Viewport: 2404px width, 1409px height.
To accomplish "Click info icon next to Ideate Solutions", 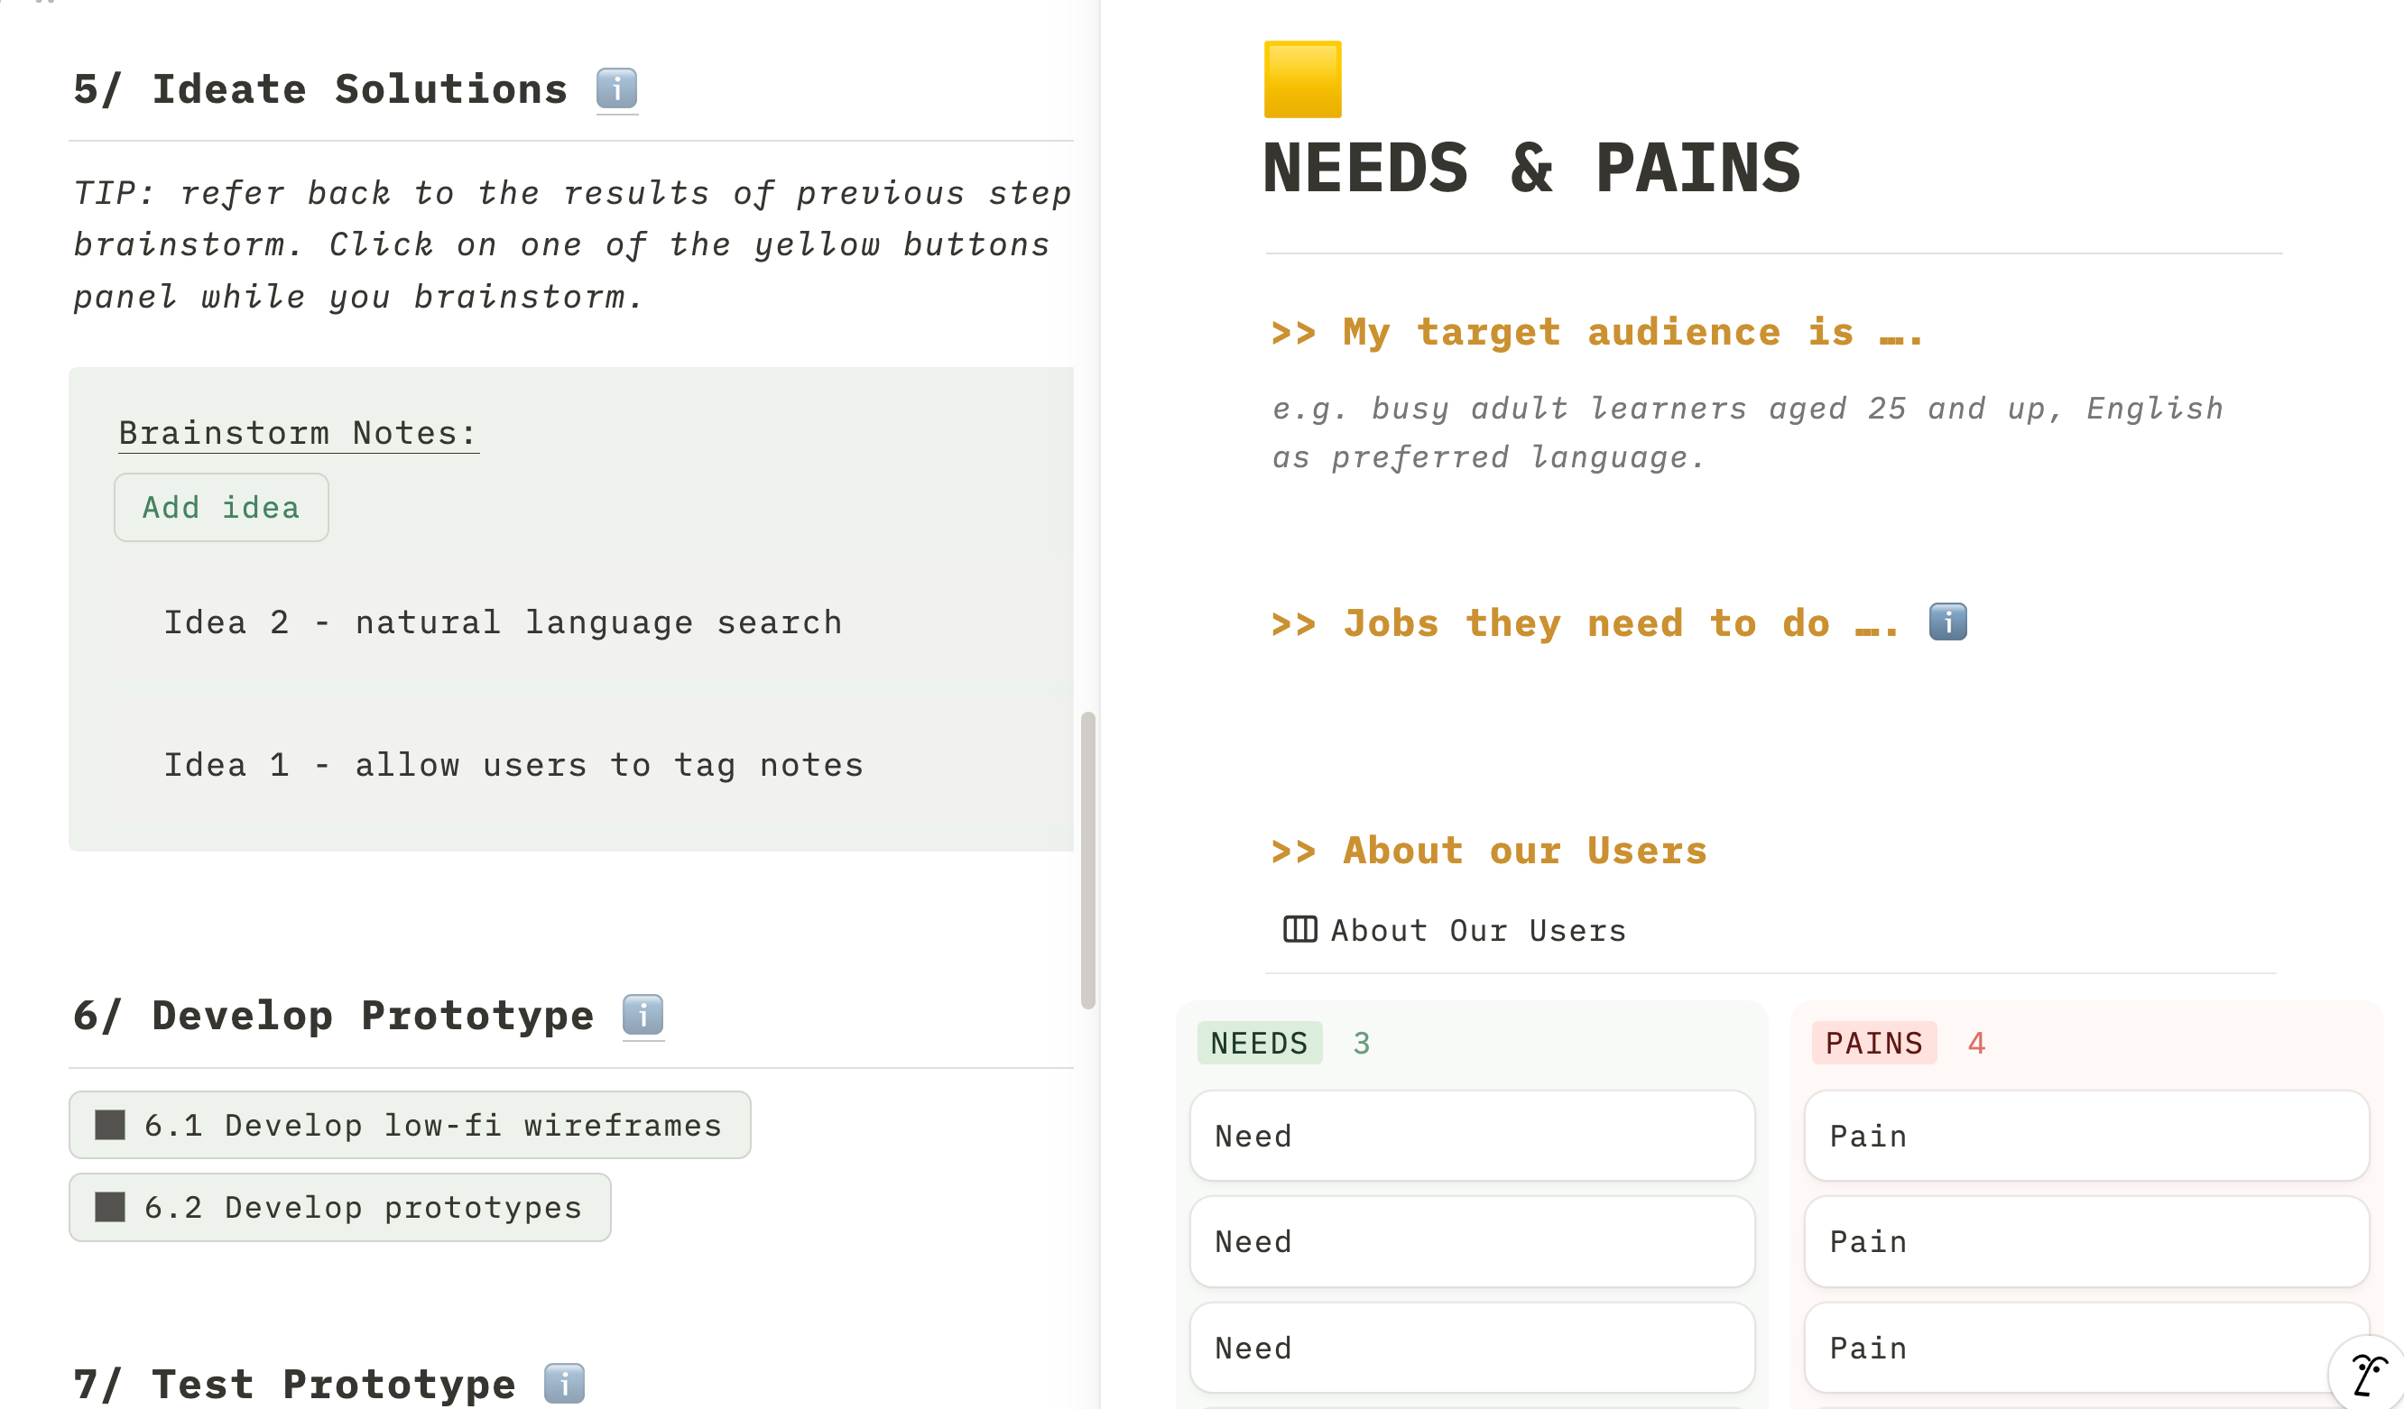I will pyautogui.click(x=616, y=88).
